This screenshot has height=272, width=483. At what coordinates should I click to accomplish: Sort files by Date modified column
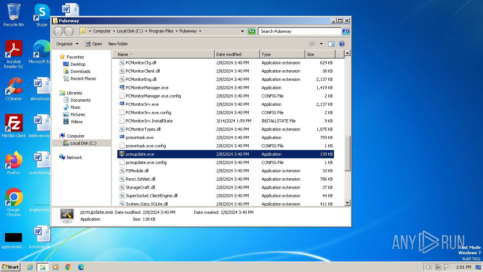point(237,54)
